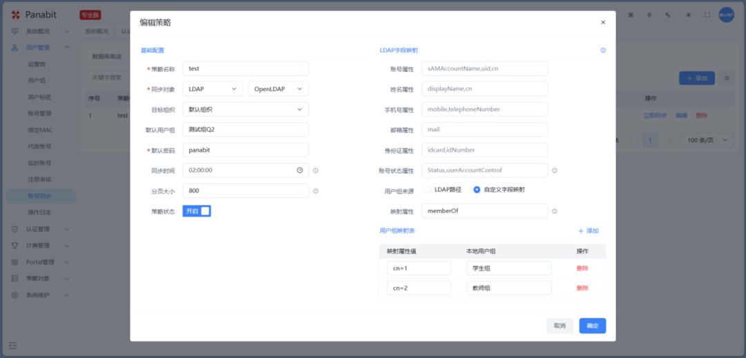746x358 pixels.
Task: Click the red 专业版 badge
Action: pyautogui.click(x=90, y=15)
